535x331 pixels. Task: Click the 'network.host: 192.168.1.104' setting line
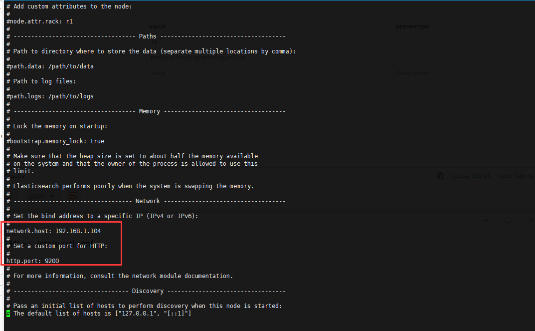53,231
